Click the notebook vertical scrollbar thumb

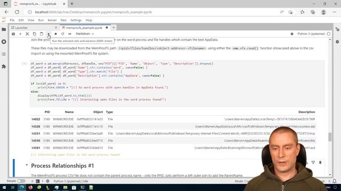point(330,137)
